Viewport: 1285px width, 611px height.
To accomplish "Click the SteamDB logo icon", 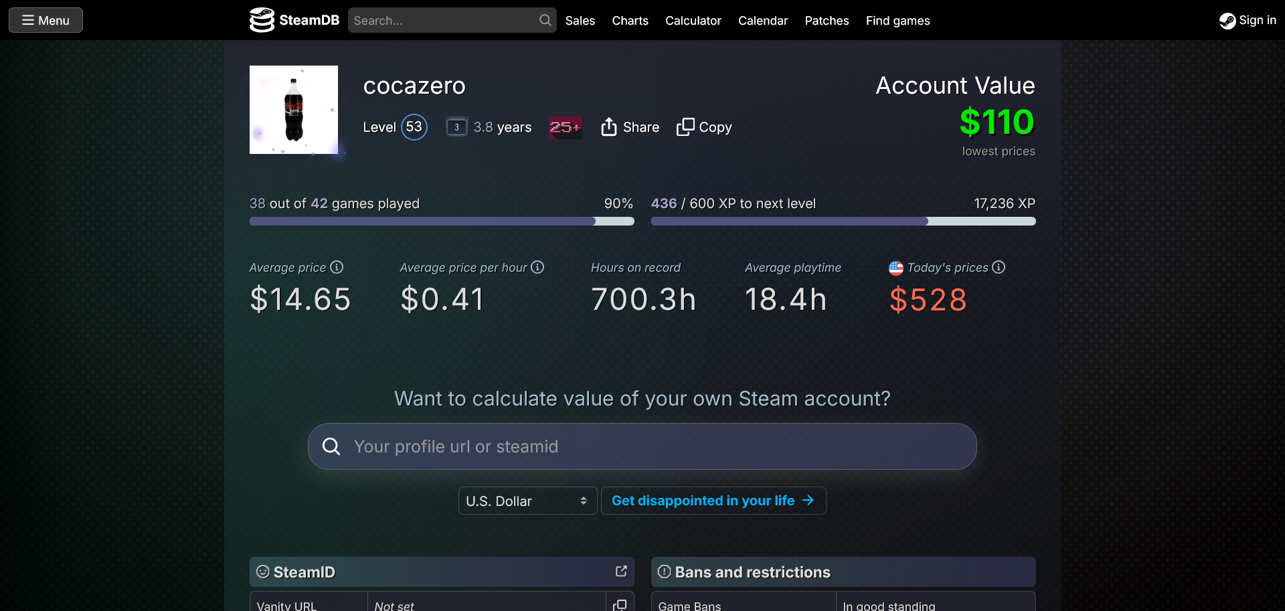I will click(262, 20).
